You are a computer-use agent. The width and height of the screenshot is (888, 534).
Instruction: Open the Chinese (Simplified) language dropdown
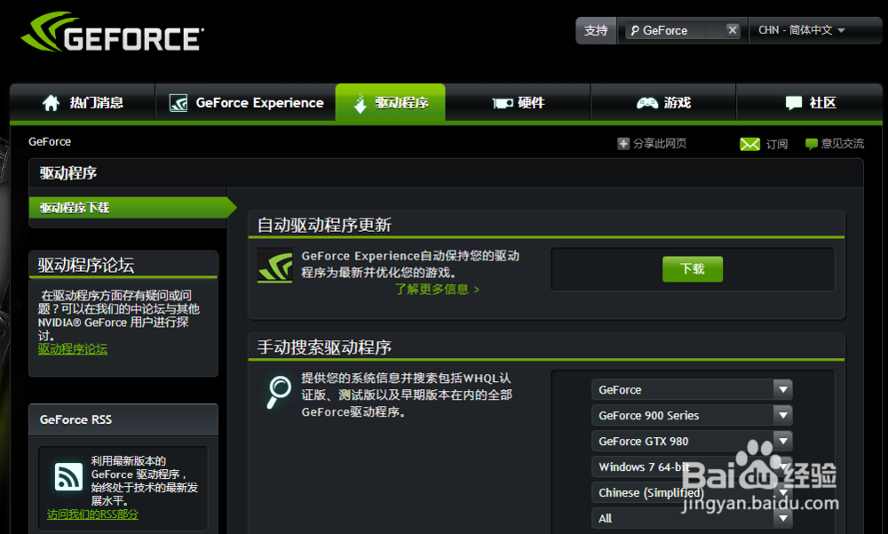(x=692, y=492)
